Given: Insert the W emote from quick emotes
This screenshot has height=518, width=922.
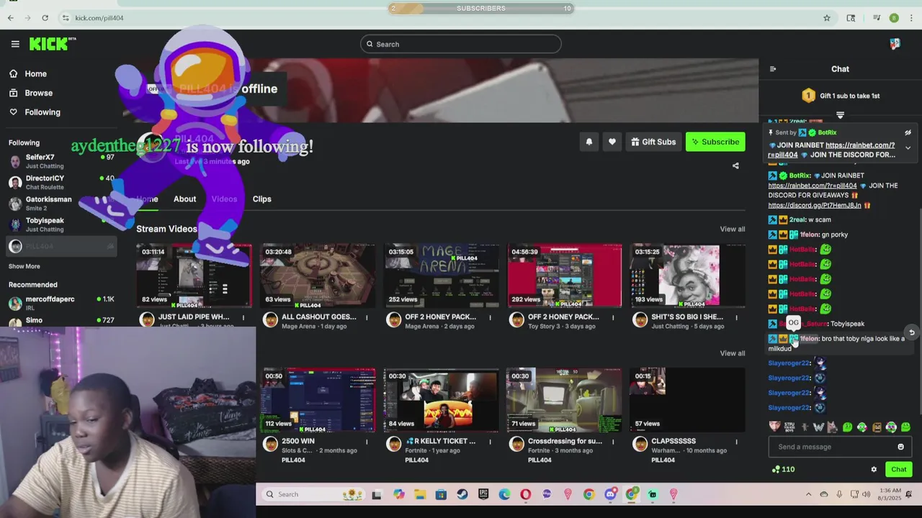Looking at the screenshot, I should pos(818,427).
